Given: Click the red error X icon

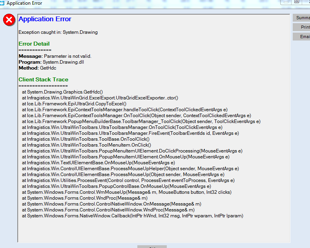Looking at the screenshot, I should [9, 20].
